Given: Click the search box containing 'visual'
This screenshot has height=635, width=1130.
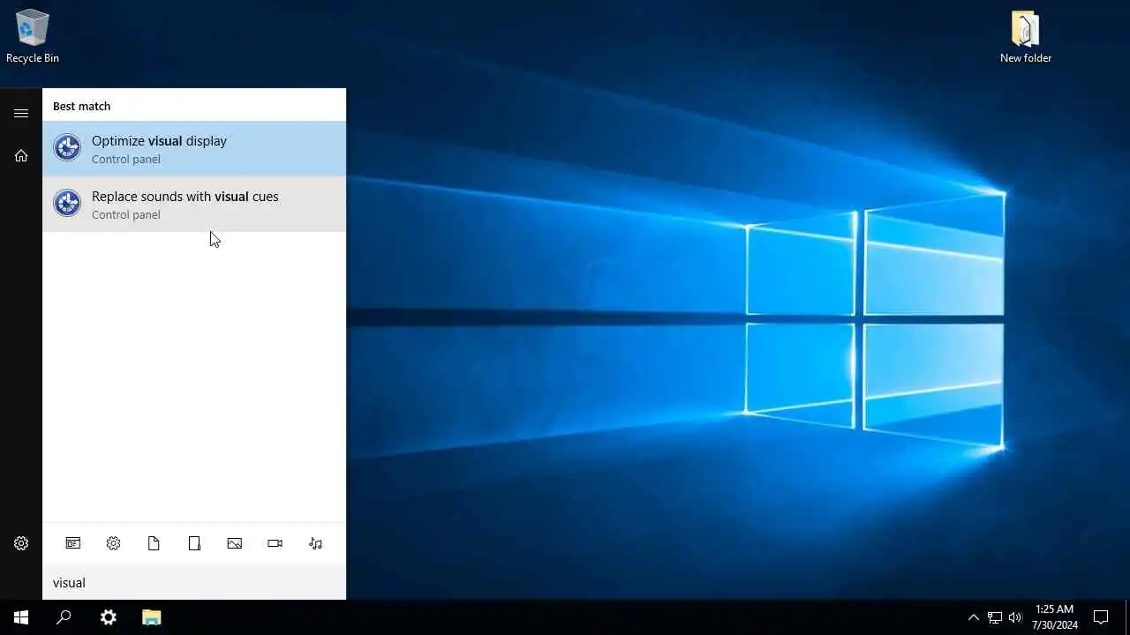Looking at the screenshot, I should coord(194,582).
